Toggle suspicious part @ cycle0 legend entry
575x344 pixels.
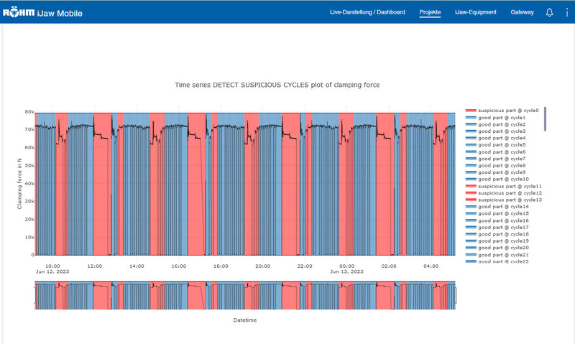(502, 111)
